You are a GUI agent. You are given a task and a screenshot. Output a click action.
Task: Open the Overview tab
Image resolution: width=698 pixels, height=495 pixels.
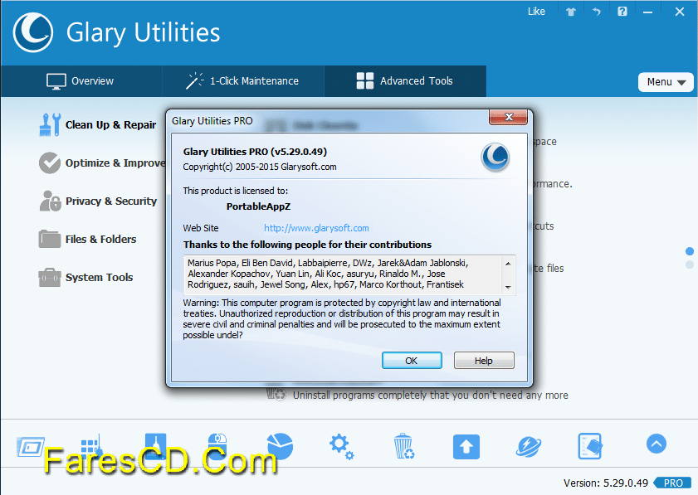click(x=81, y=81)
